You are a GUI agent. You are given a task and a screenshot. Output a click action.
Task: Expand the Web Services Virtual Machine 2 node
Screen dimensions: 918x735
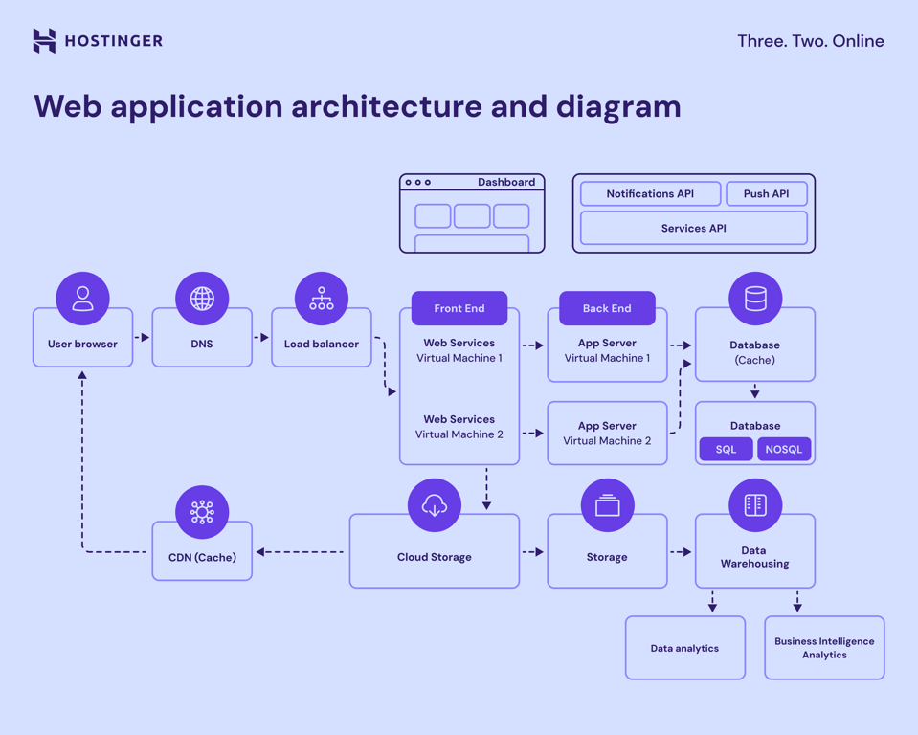coord(459,427)
